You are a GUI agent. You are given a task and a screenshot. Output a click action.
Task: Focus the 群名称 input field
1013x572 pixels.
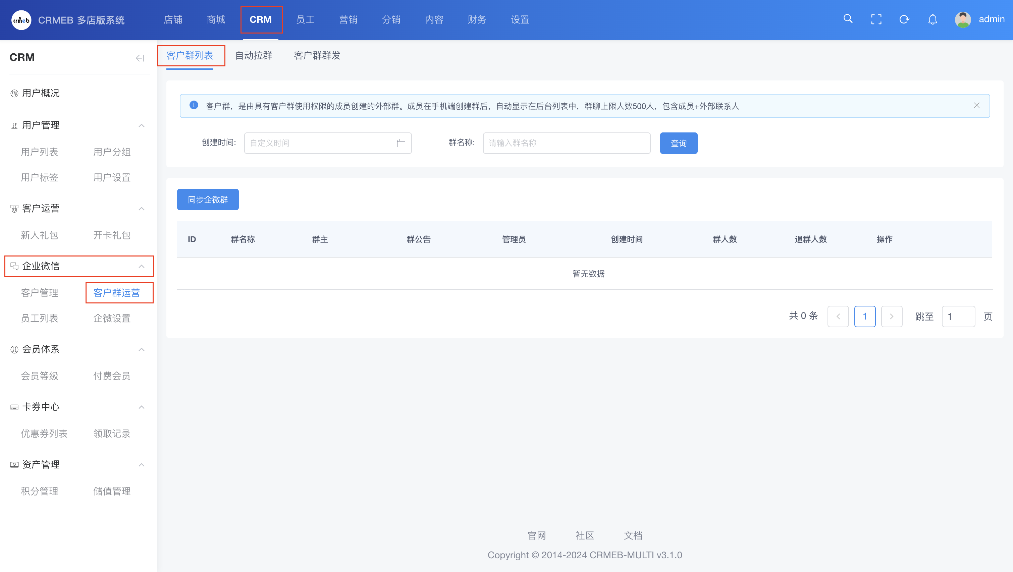(566, 143)
